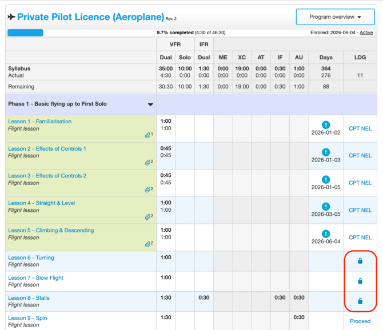
Task: Open attachments paperclip for Lesson 3 Effects of Controls 2
Action: coord(149,190)
